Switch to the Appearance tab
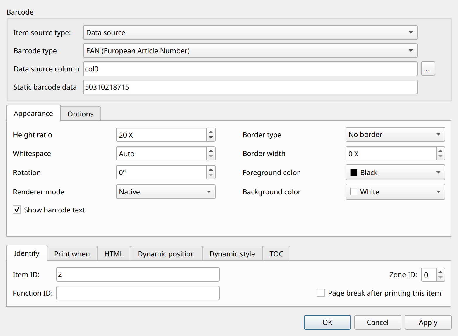 pos(33,113)
